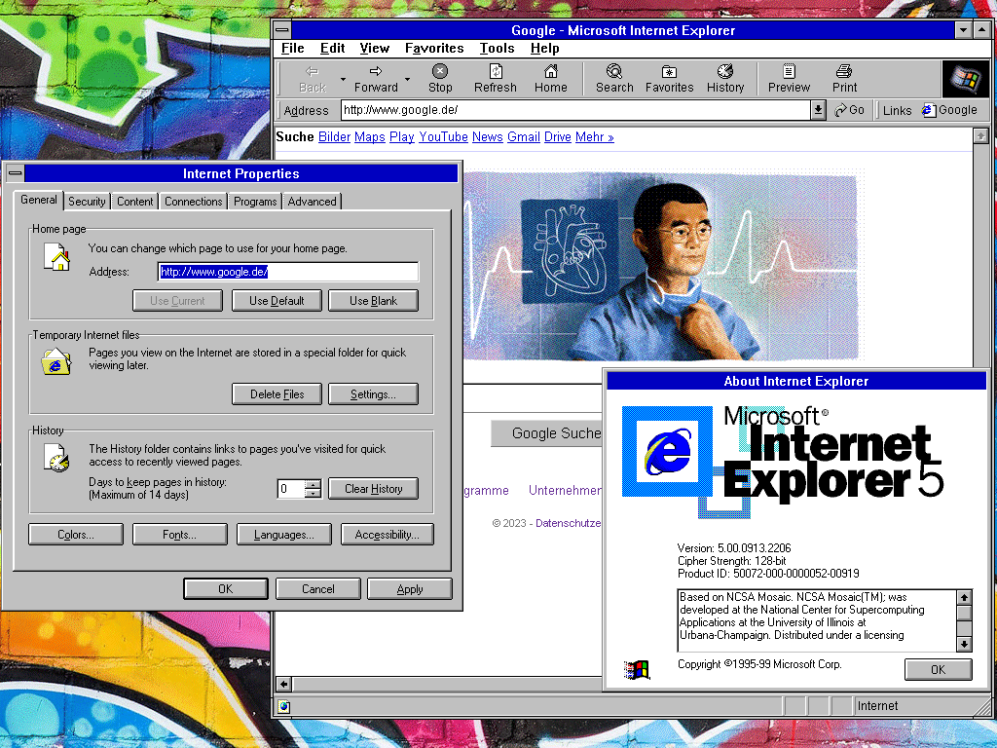The width and height of the screenshot is (997, 748).
Task: Open Internet Properties system menu box
Action: [x=15, y=173]
